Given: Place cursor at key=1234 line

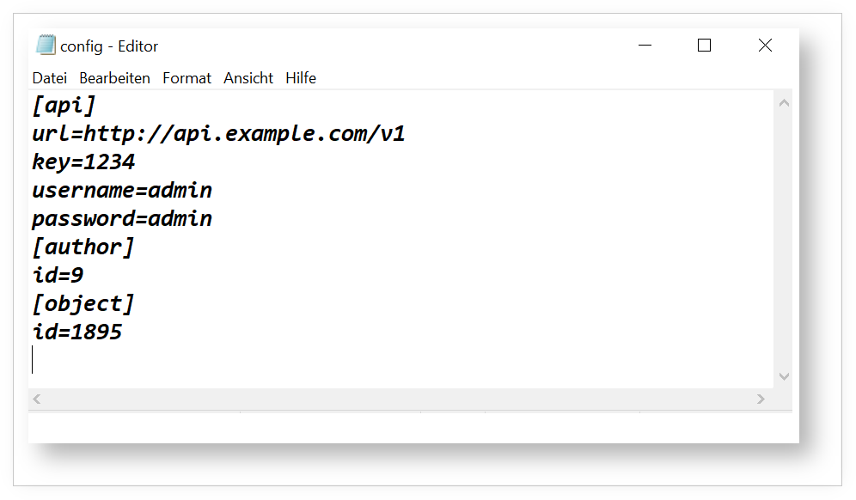Looking at the screenshot, I should tap(83, 162).
